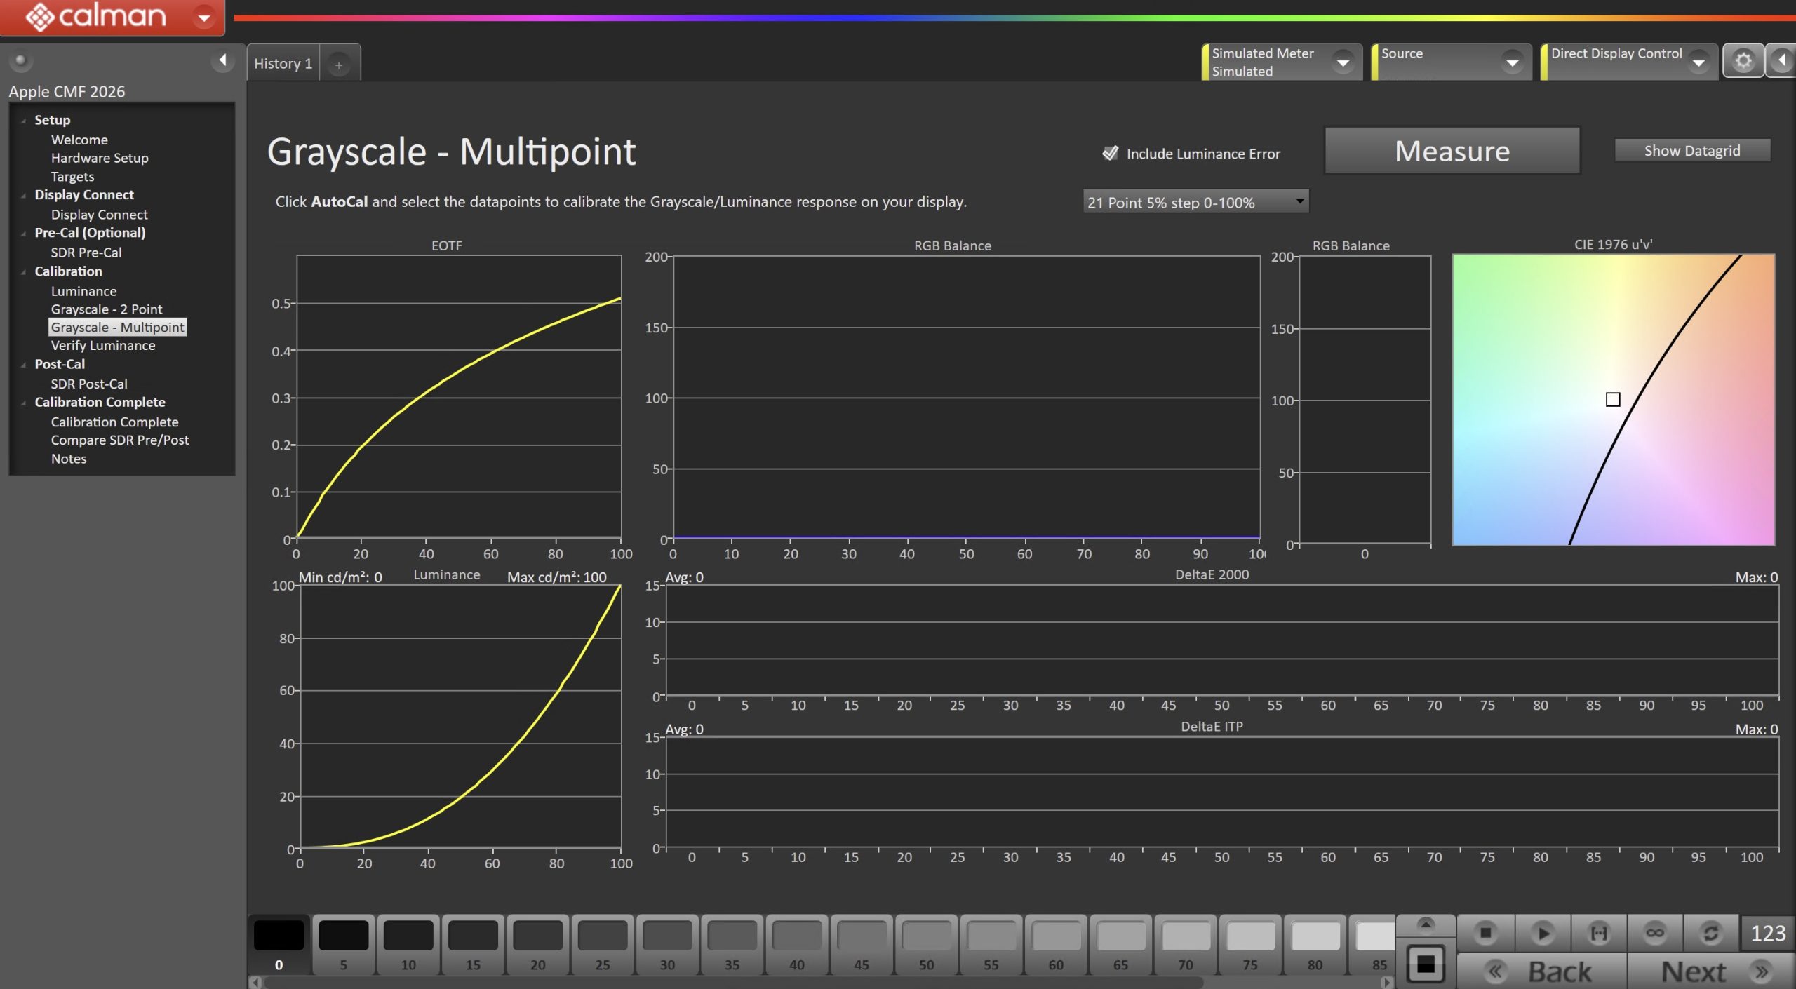Toggle Include Luminance Error checkbox
Viewport: 1796px width, 989px height.
pos(1110,153)
